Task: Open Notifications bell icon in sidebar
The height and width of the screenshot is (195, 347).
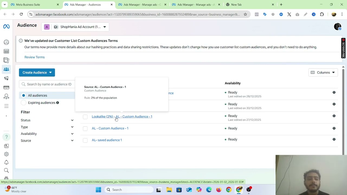Action: point(6,162)
